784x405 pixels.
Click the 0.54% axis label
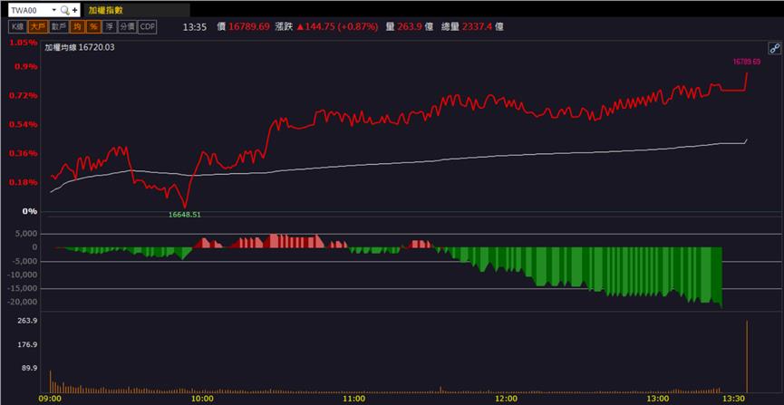[24, 124]
